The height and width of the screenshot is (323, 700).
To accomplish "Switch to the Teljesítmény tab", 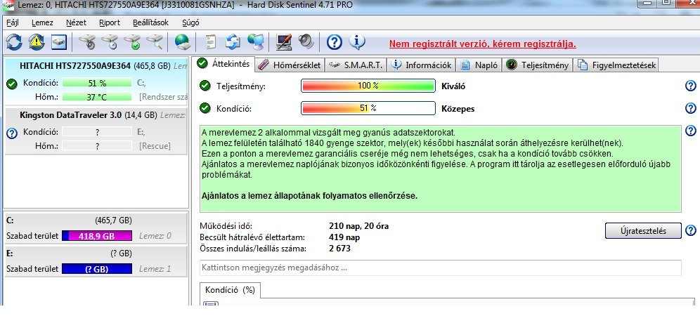I will pos(538,65).
